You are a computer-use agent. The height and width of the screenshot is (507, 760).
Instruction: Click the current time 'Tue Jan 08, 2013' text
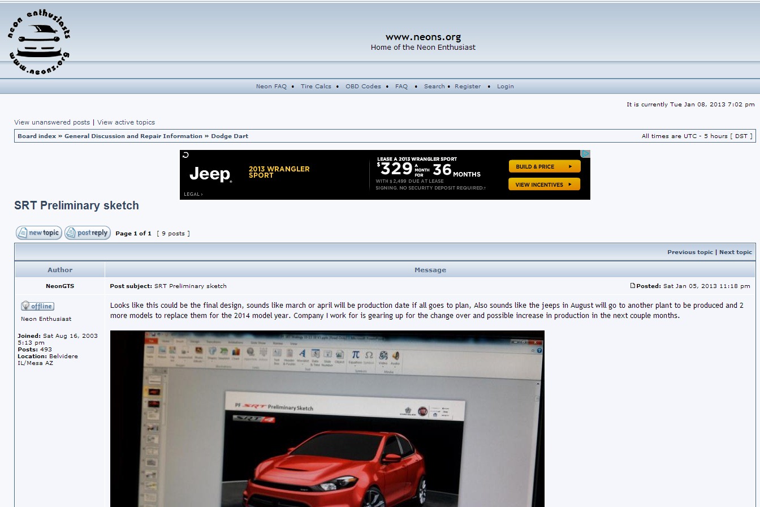click(x=691, y=105)
